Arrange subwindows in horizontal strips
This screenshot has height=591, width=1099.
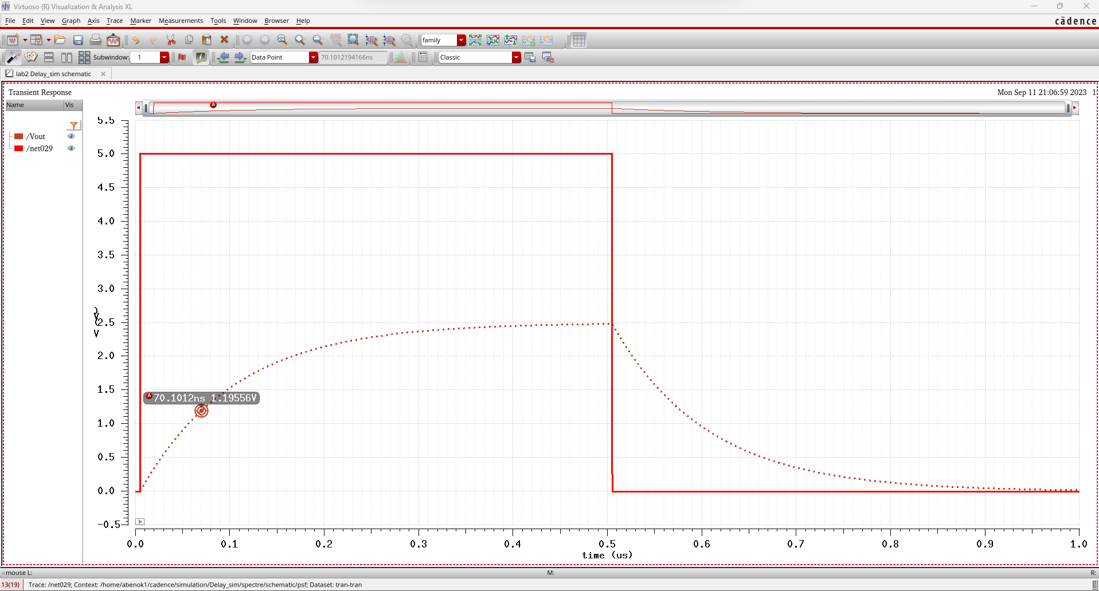pyautogui.click(x=49, y=57)
